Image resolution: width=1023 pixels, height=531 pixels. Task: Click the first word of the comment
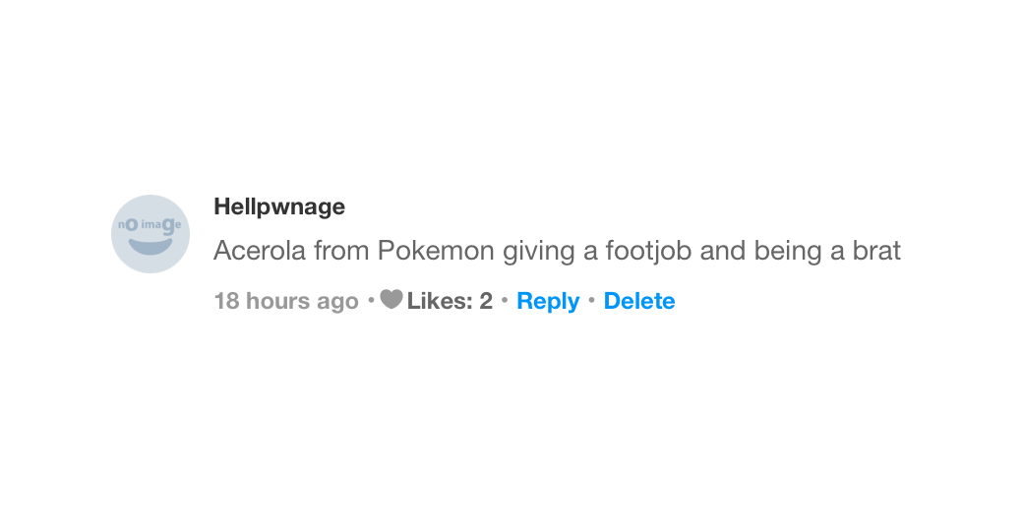coord(260,251)
